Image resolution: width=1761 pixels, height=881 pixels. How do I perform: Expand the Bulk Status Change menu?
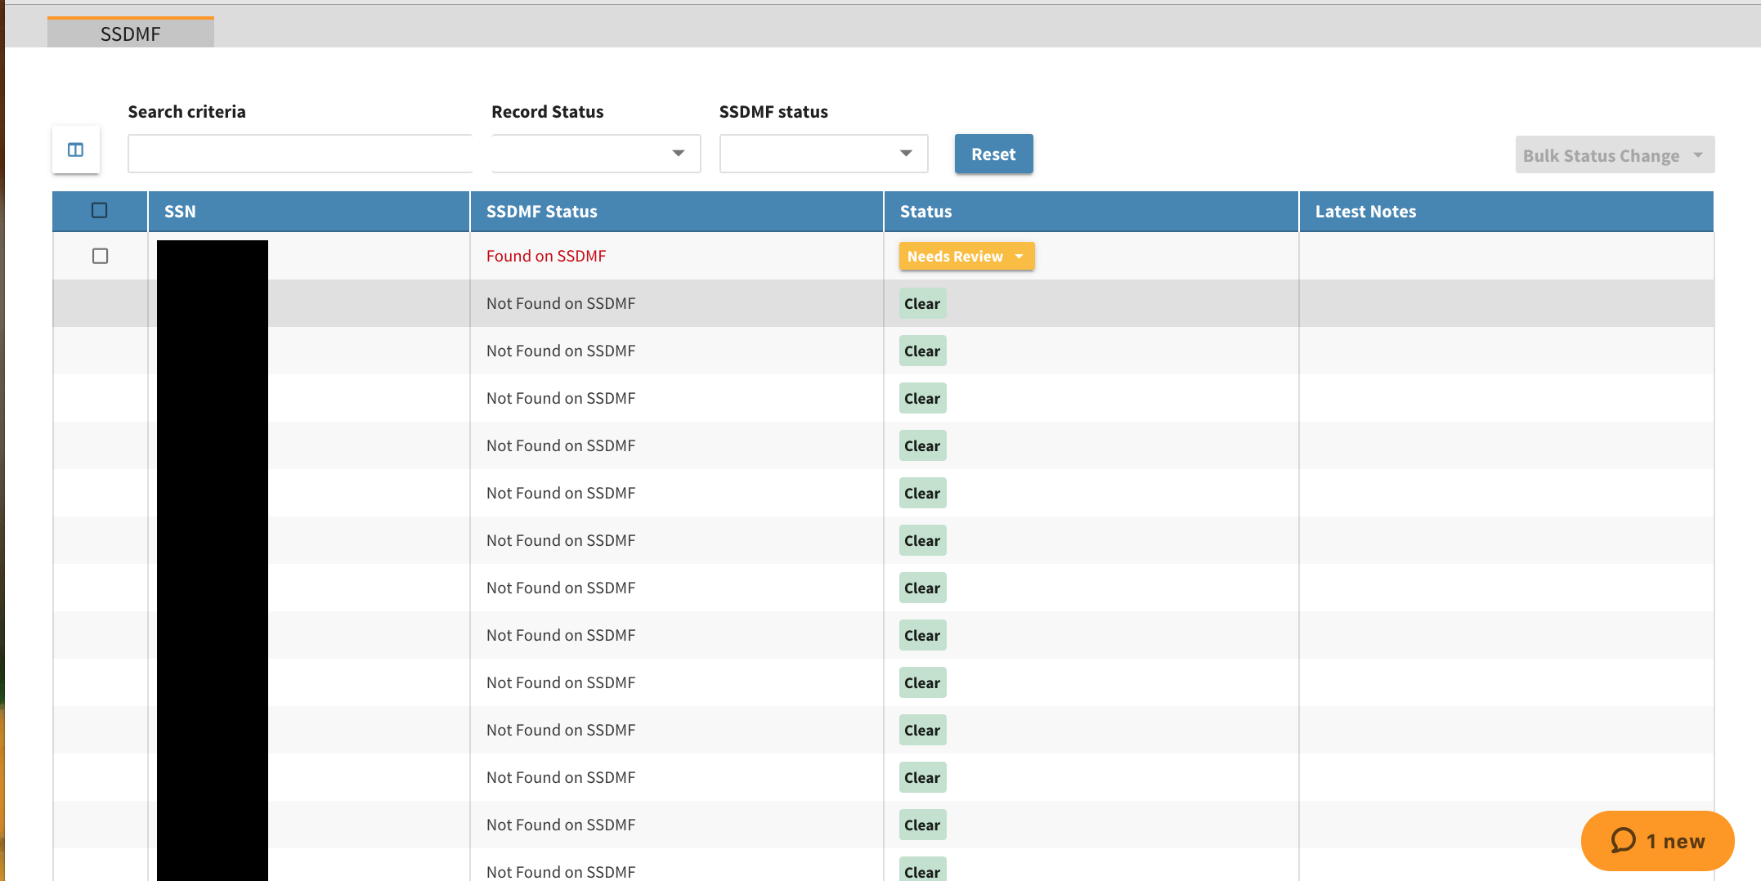(1614, 155)
